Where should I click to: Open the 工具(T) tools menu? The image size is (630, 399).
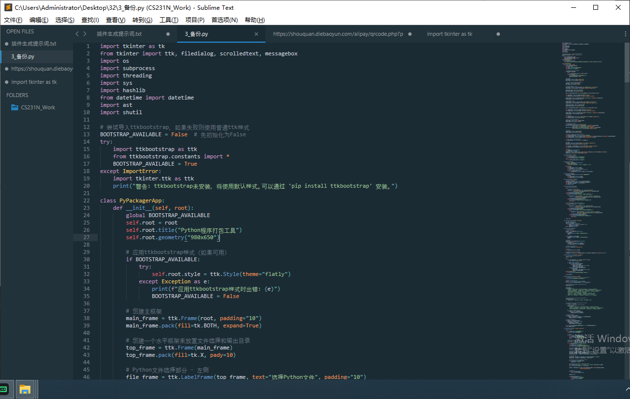tap(169, 20)
